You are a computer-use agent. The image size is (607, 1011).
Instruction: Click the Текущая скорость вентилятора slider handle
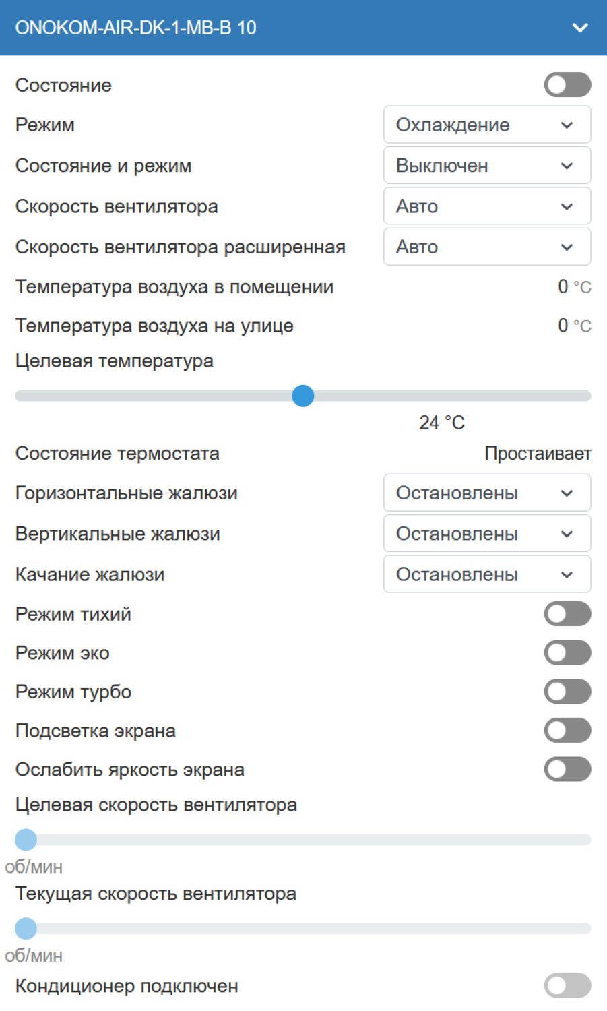26,928
